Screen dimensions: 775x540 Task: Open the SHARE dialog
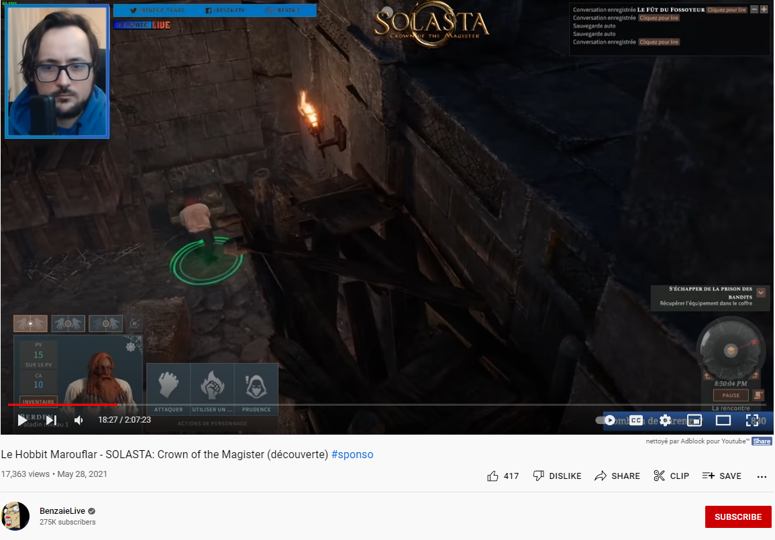coord(617,476)
